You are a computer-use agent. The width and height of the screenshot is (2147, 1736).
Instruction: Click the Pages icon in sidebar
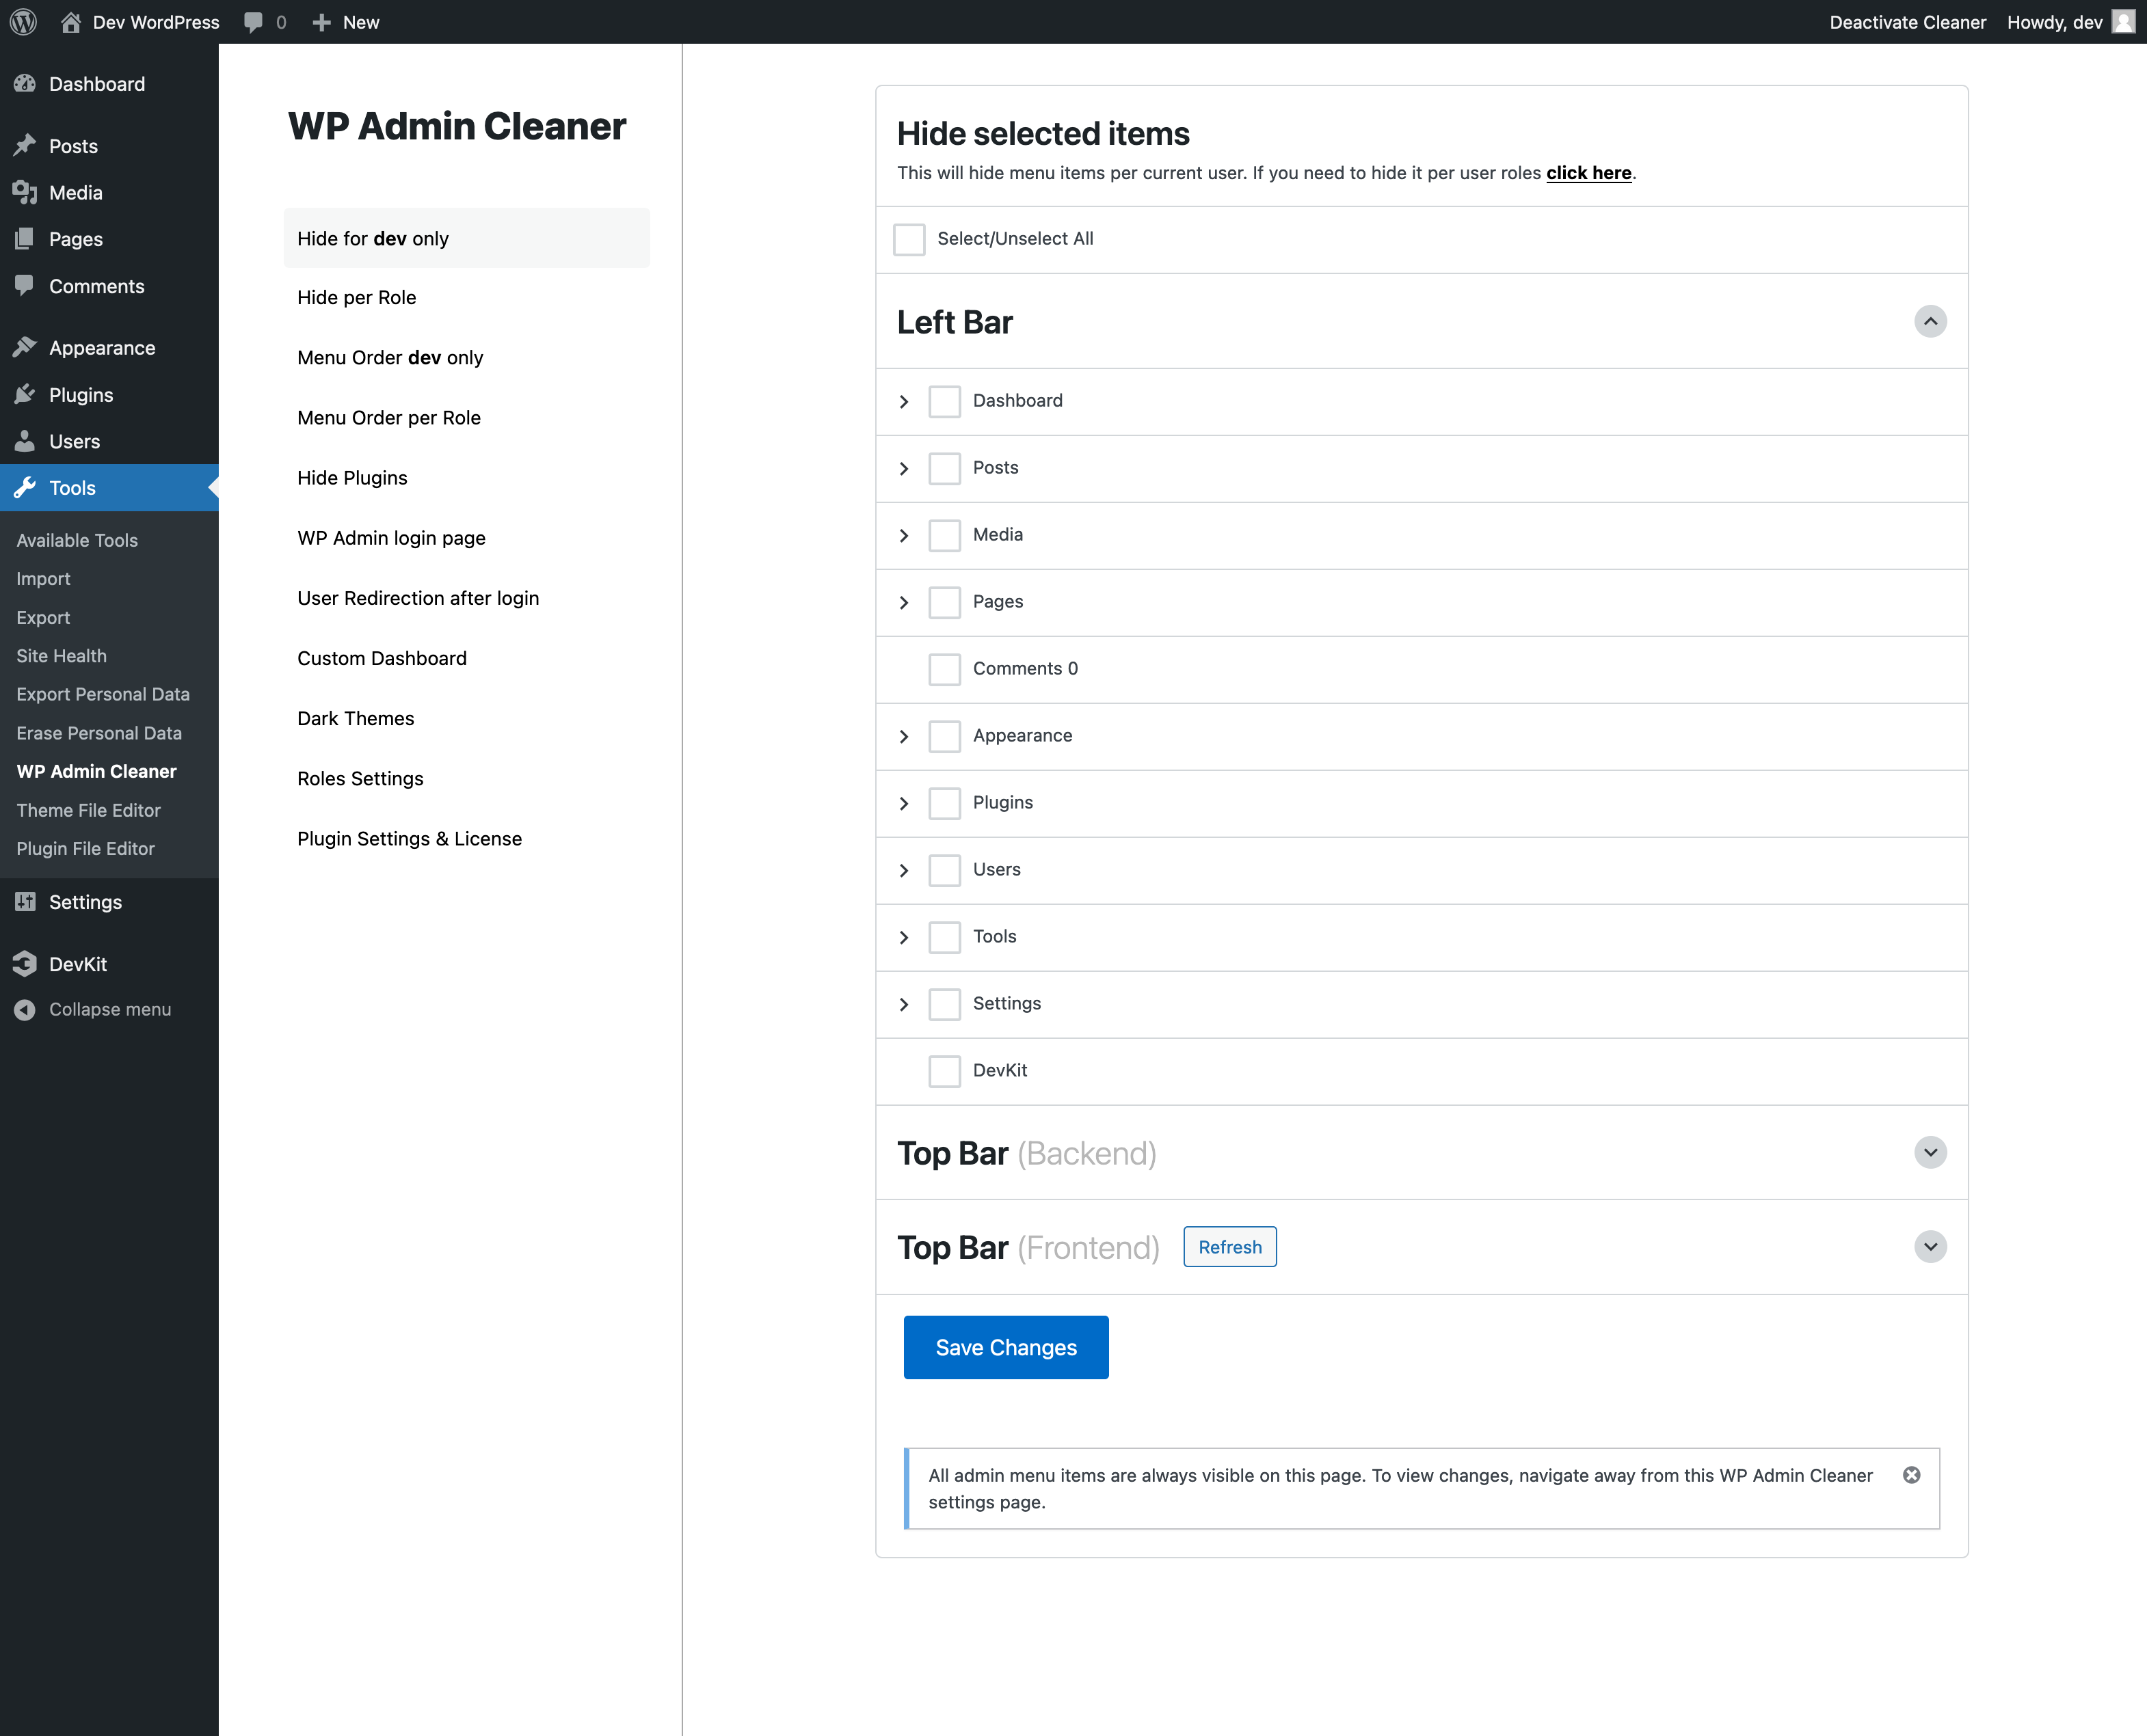(25, 239)
